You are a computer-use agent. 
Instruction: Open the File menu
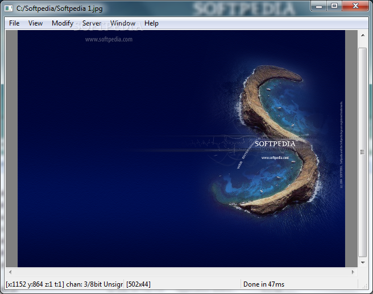point(14,23)
